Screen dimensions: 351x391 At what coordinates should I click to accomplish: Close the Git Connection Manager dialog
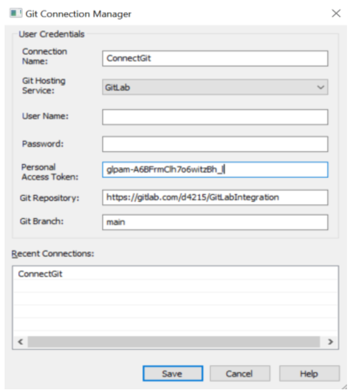[x=336, y=14]
